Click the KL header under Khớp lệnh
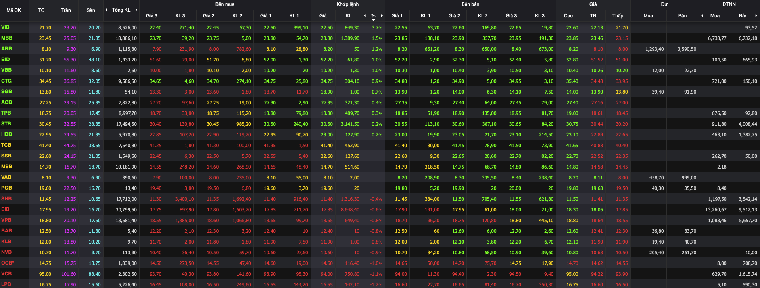Screen dimensions: 760x288 (349, 16)
